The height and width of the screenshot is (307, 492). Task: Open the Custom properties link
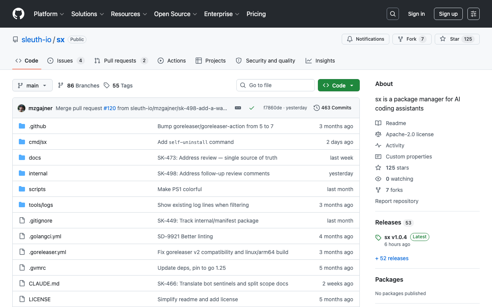(x=409, y=157)
